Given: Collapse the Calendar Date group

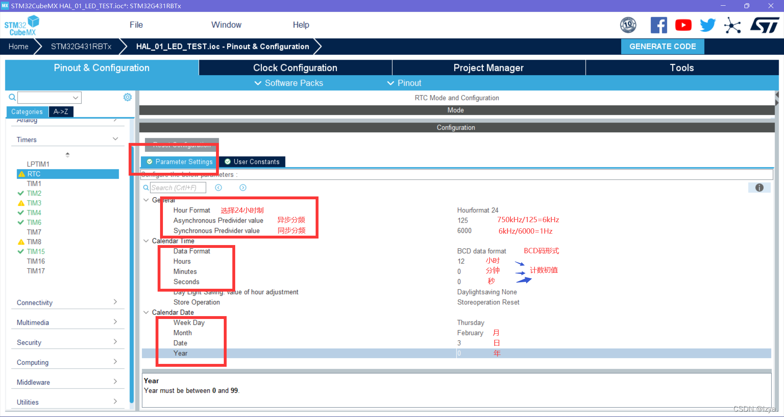Looking at the screenshot, I should pos(146,312).
